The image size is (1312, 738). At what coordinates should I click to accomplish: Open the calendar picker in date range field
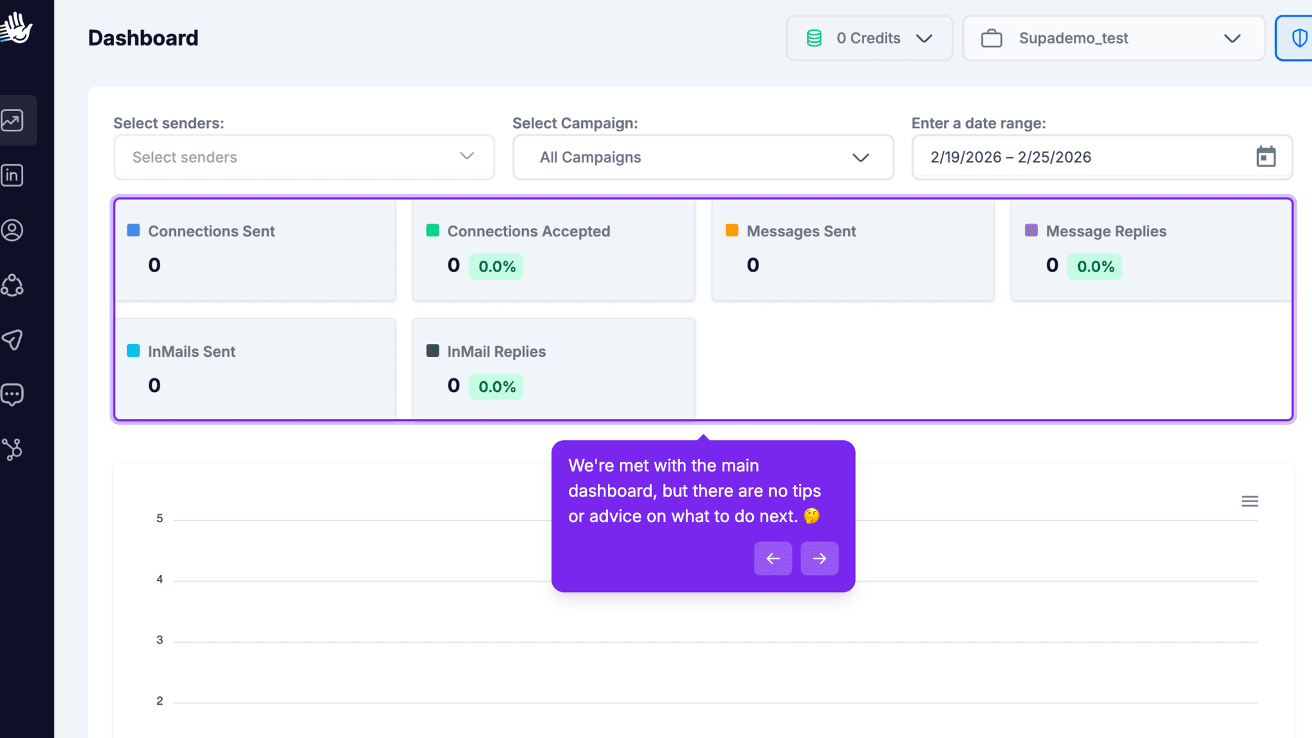[1266, 157]
